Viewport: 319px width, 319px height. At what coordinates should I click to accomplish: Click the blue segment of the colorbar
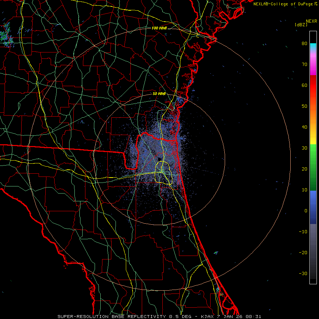click(313, 207)
